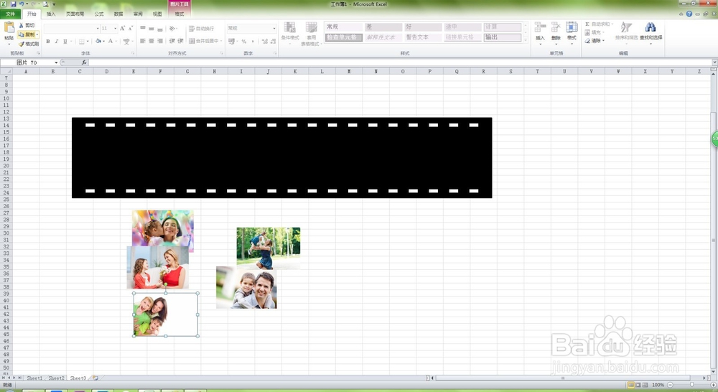Screen dimensions: 718x392
Task: Click the top align icon
Action: [x=143, y=29]
